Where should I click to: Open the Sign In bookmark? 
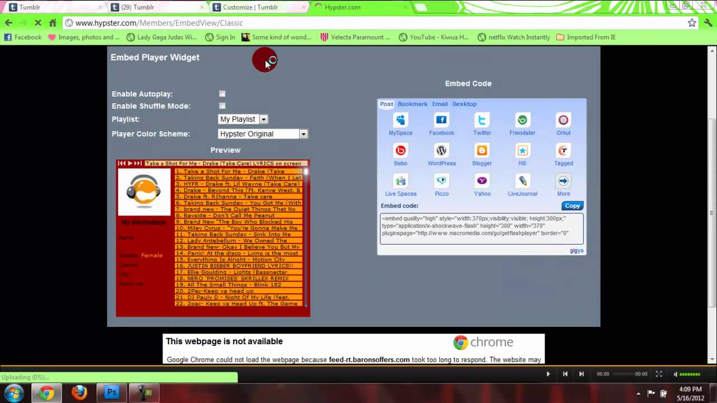click(220, 38)
